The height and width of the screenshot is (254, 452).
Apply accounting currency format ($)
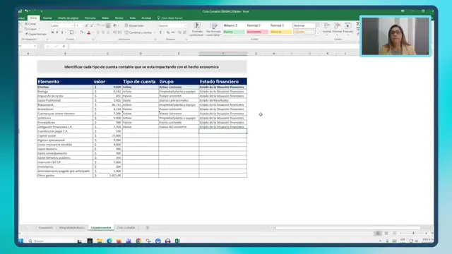160,32
